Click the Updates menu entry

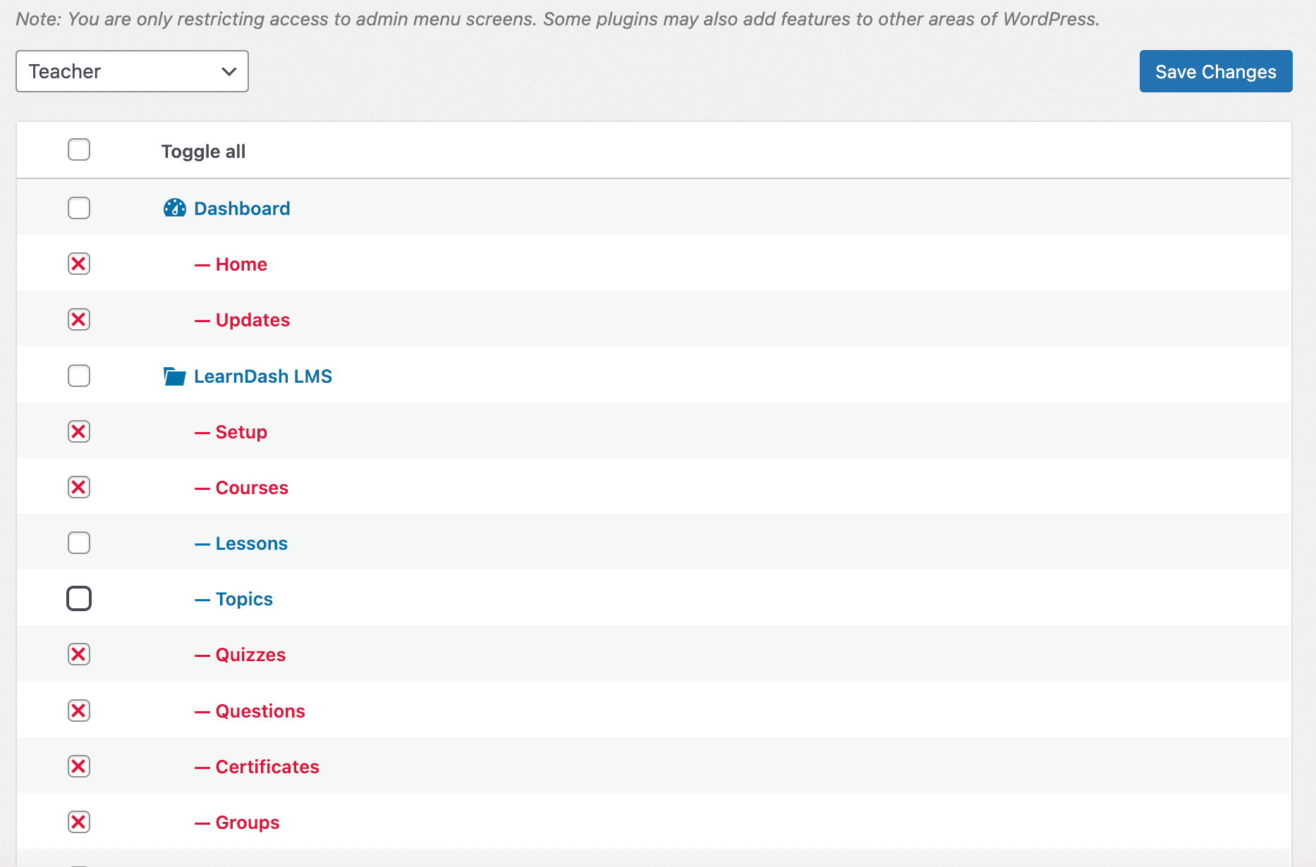252,319
